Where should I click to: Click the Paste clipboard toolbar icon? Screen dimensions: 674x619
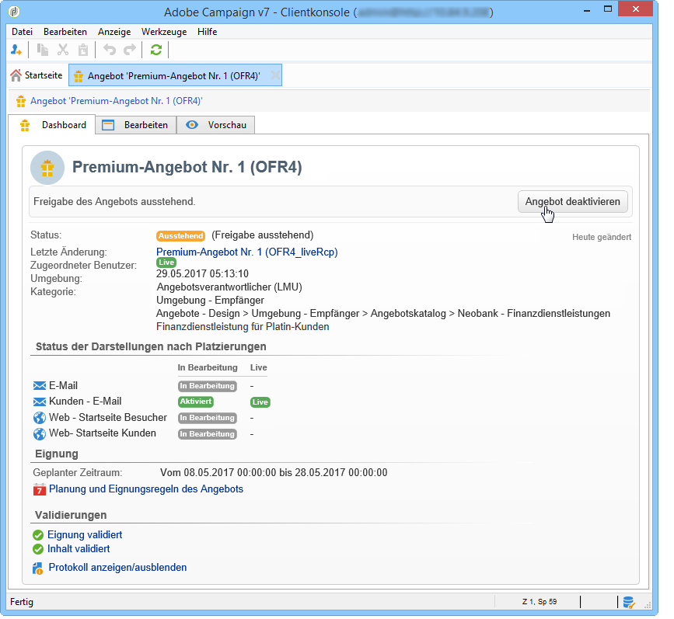point(83,50)
